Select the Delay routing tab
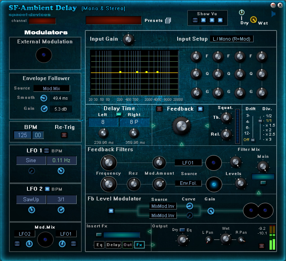The height and width of the screenshot is (261, 286). pos(113,245)
